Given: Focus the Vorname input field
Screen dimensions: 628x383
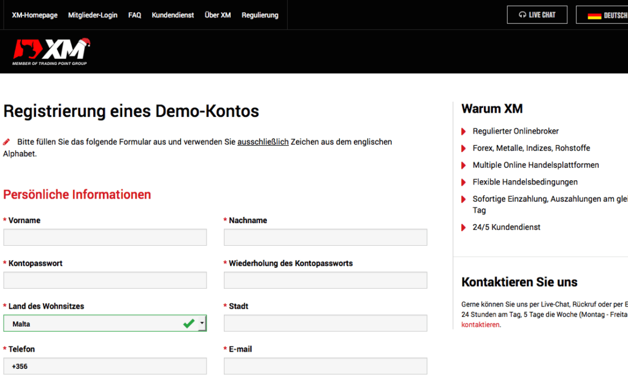Looking at the screenshot, I should click(105, 237).
